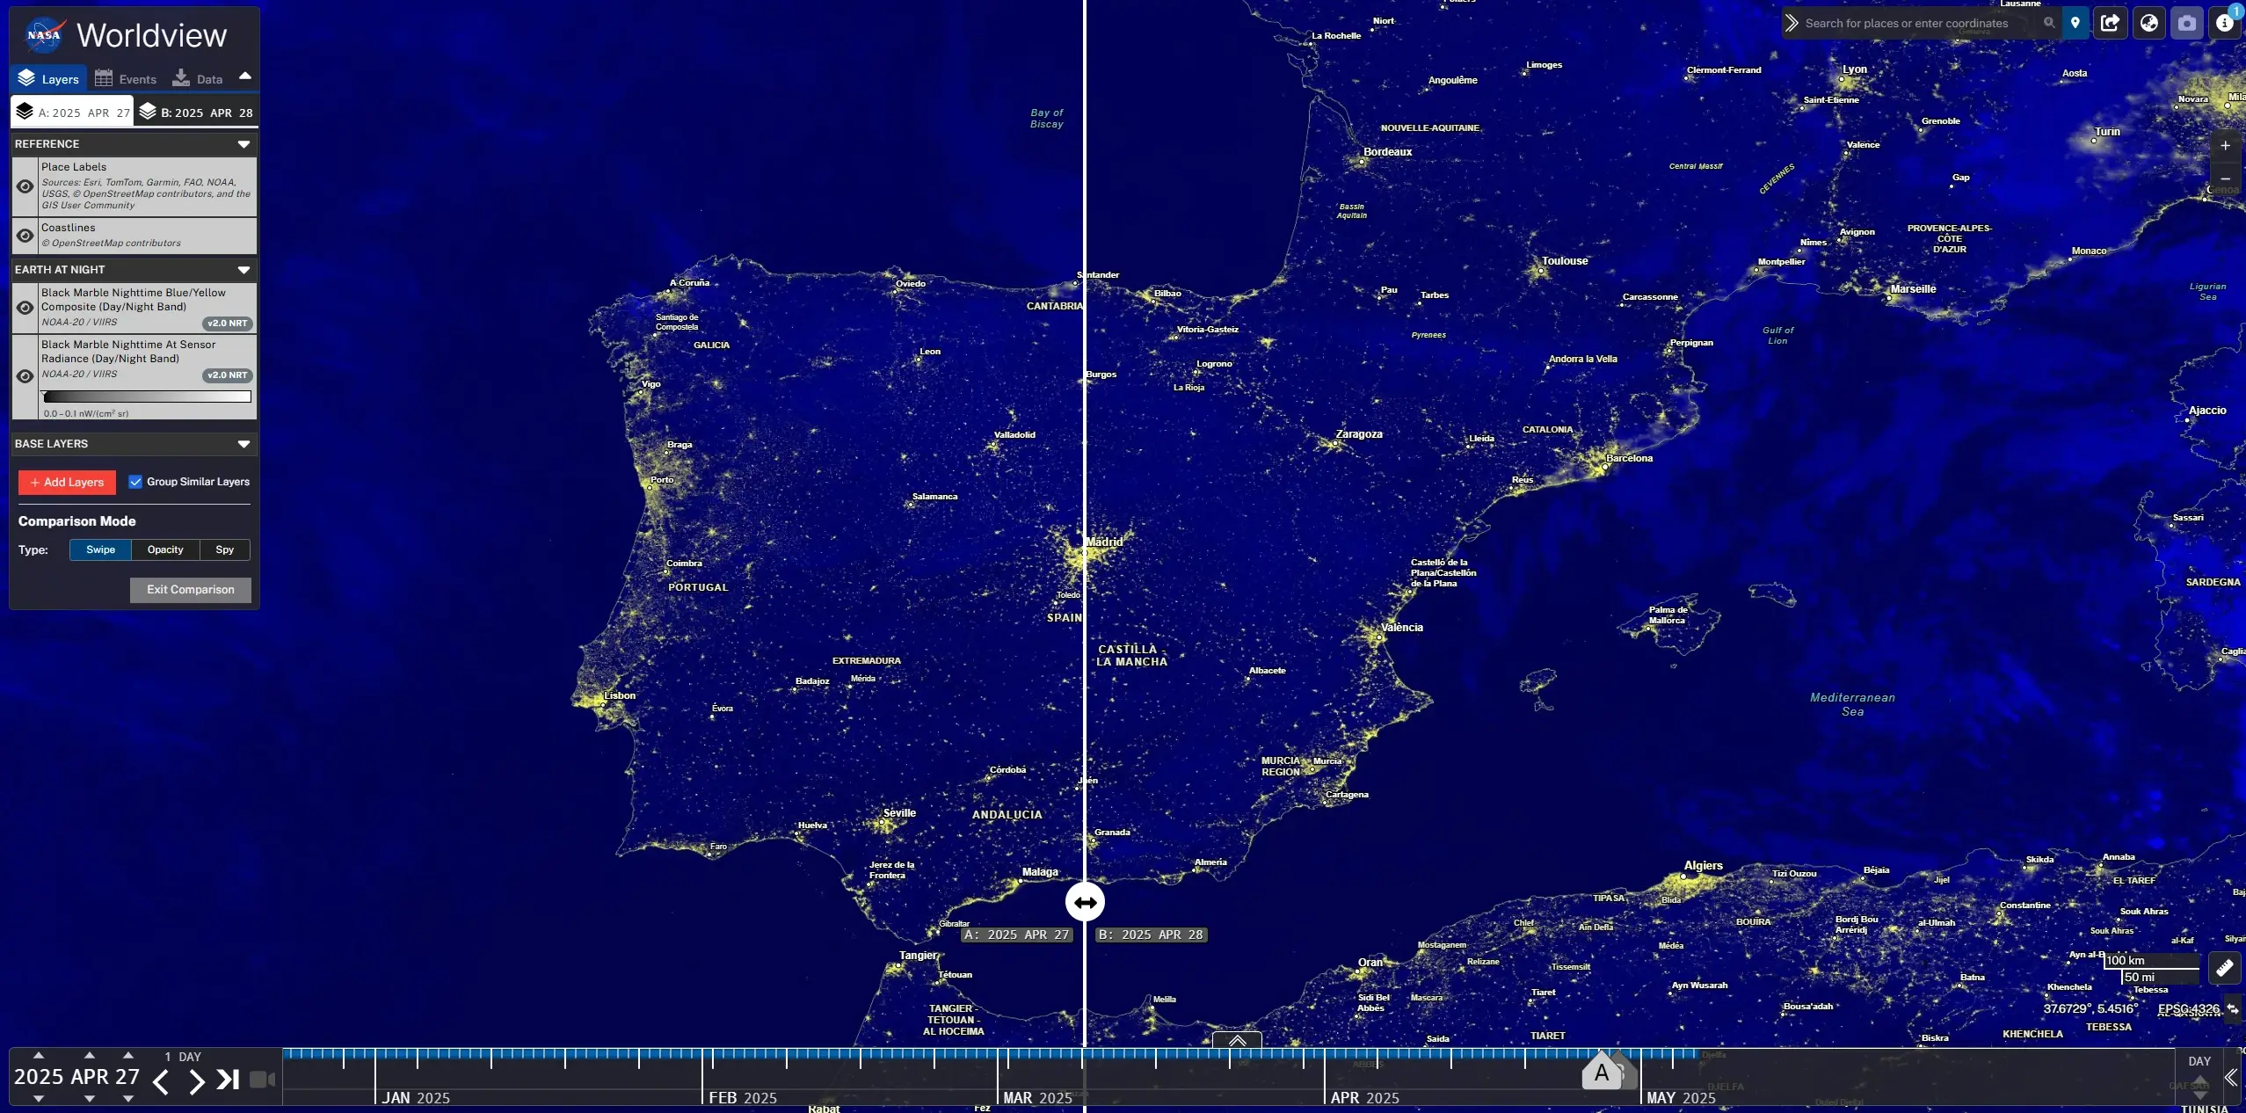Uncheck Group Similar Layers checkbox
Image resolution: width=2246 pixels, height=1113 pixels.
pyautogui.click(x=135, y=482)
